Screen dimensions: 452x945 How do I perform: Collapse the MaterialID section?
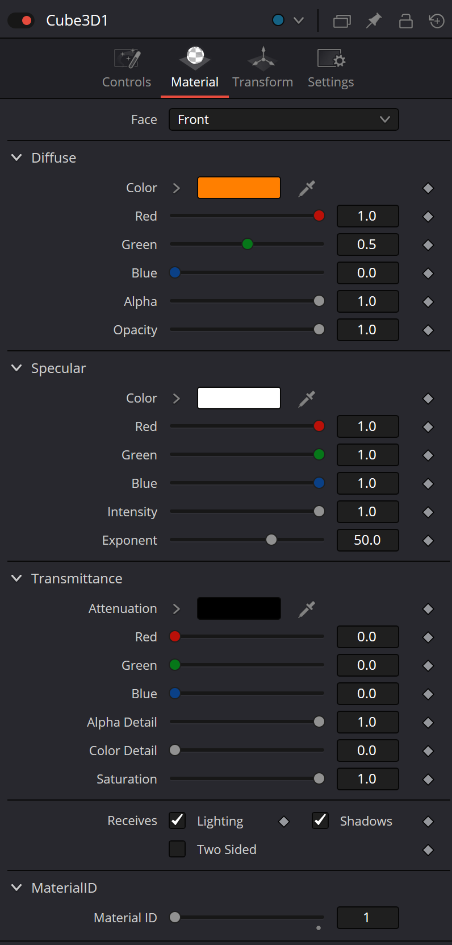[16, 888]
